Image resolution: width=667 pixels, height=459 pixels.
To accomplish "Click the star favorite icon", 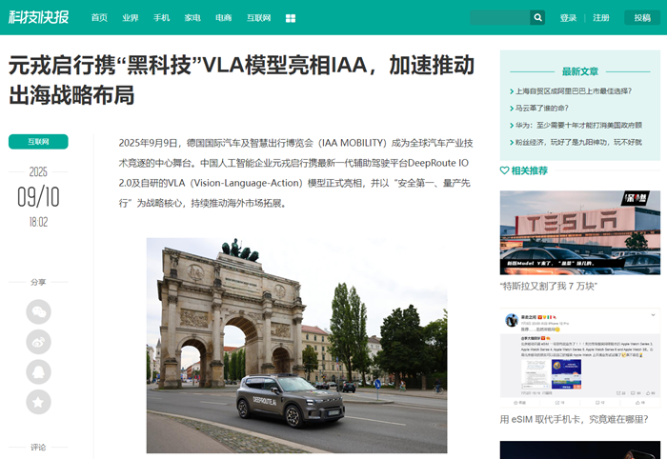I will [39, 402].
